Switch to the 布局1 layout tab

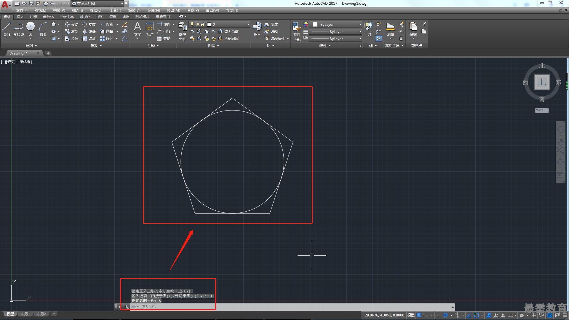click(25, 314)
